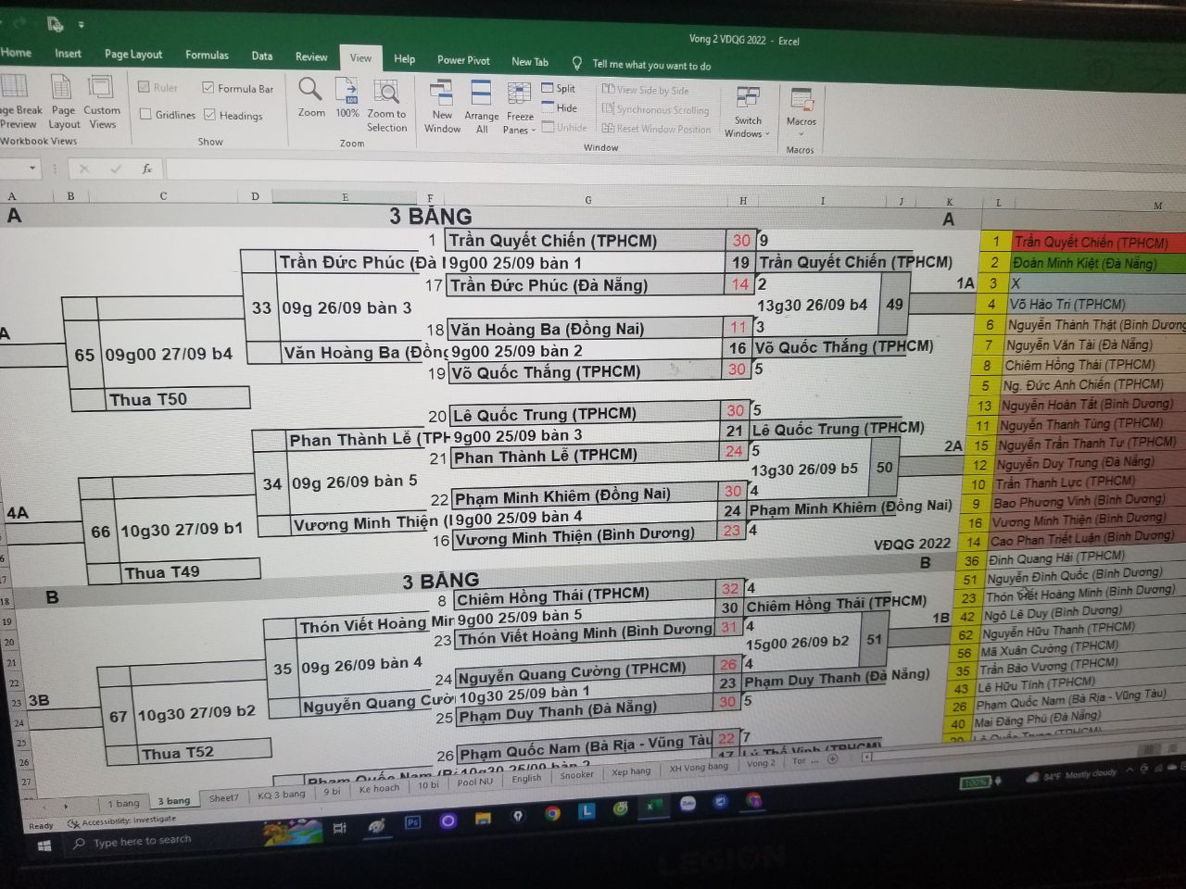The width and height of the screenshot is (1186, 889).
Task: Click Tell me what you want to do
Action: [x=651, y=65]
